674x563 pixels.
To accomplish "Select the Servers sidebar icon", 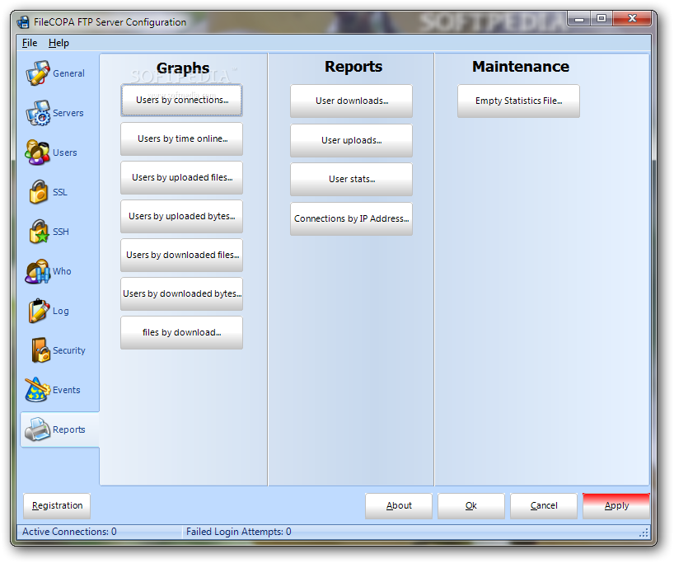I will click(37, 113).
